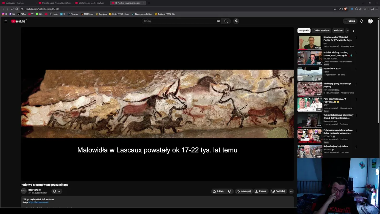Viewport: 380px width, 214px height.
Task: Open YouTube notifications bell
Action: [362, 21]
